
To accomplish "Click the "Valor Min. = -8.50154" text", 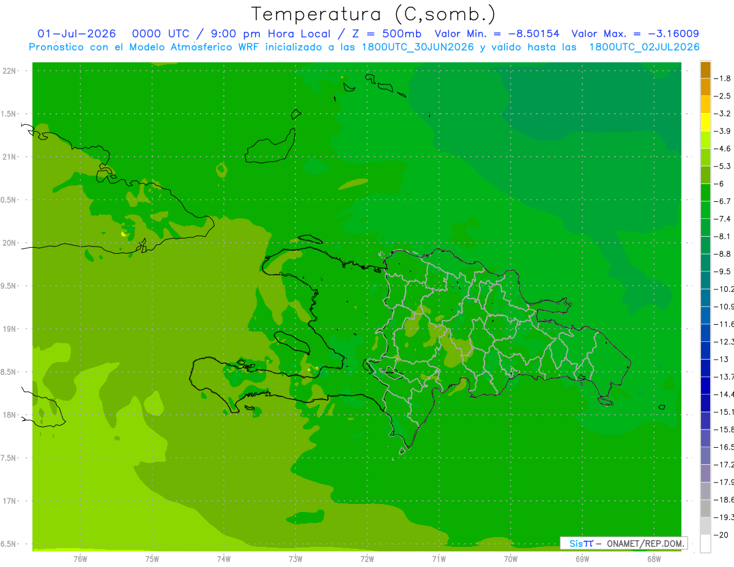I will pos(497,34).
